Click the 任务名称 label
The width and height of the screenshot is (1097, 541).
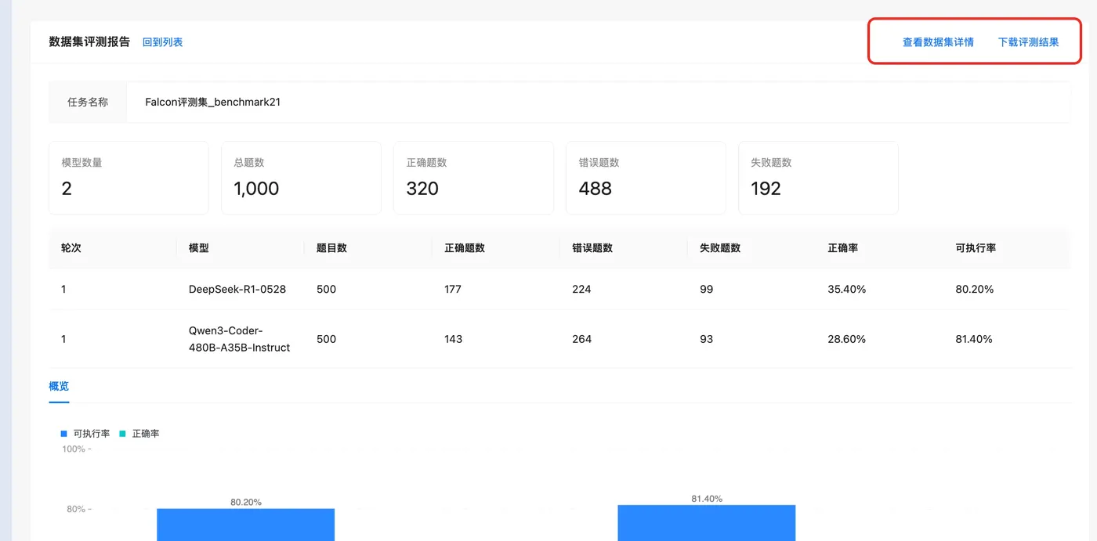click(88, 102)
